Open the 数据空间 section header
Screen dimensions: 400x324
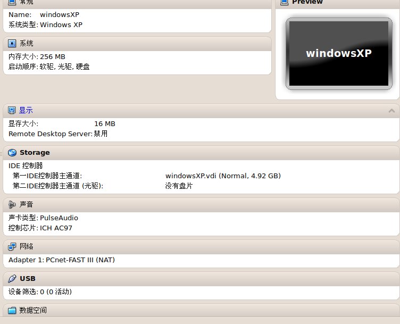pyautogui.click(x=33, y=311)
